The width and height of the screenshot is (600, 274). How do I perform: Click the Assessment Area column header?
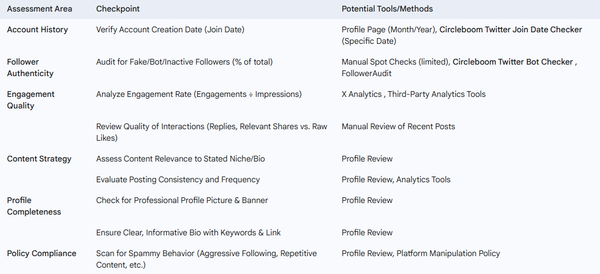pyautogui.click(x=39, y=9)
